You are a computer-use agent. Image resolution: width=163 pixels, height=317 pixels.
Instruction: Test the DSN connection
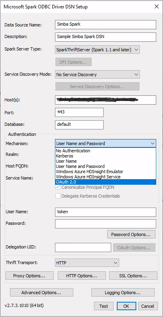click(104, 306)
